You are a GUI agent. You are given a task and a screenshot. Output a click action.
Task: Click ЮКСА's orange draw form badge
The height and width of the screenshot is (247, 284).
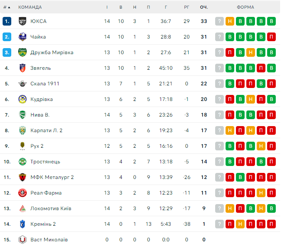coord(230,21)
